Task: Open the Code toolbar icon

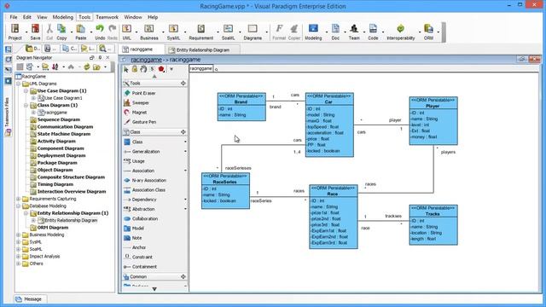Action: tap(373, 32)
